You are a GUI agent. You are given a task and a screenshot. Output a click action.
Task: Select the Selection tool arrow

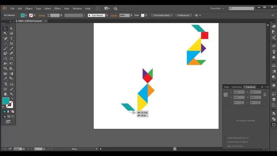pyautogui.click(x=5, y=29)
